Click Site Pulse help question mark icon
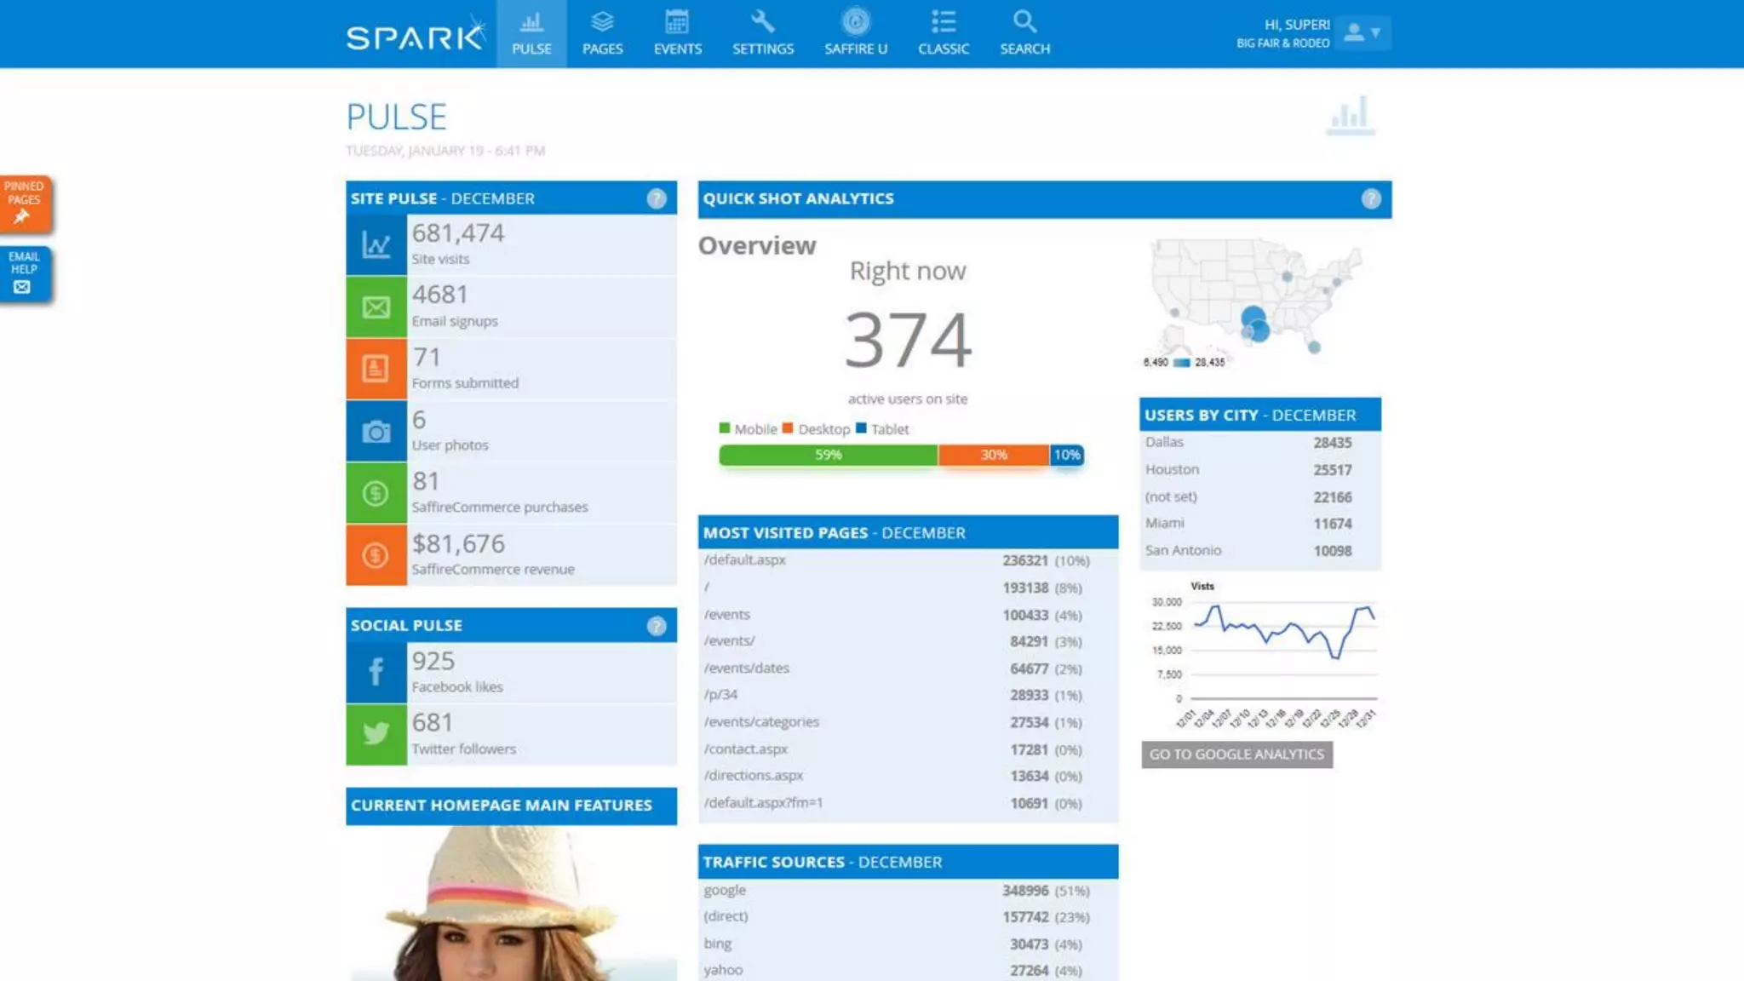Viewport: 1744px width, 981px height. (x=656, y=198)
